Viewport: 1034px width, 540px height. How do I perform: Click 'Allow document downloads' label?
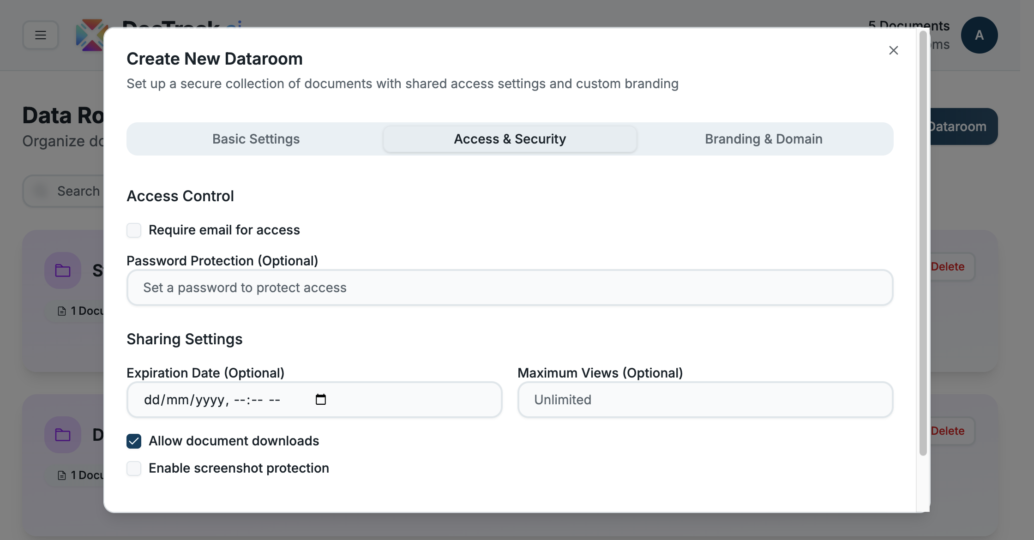(234, 441)
